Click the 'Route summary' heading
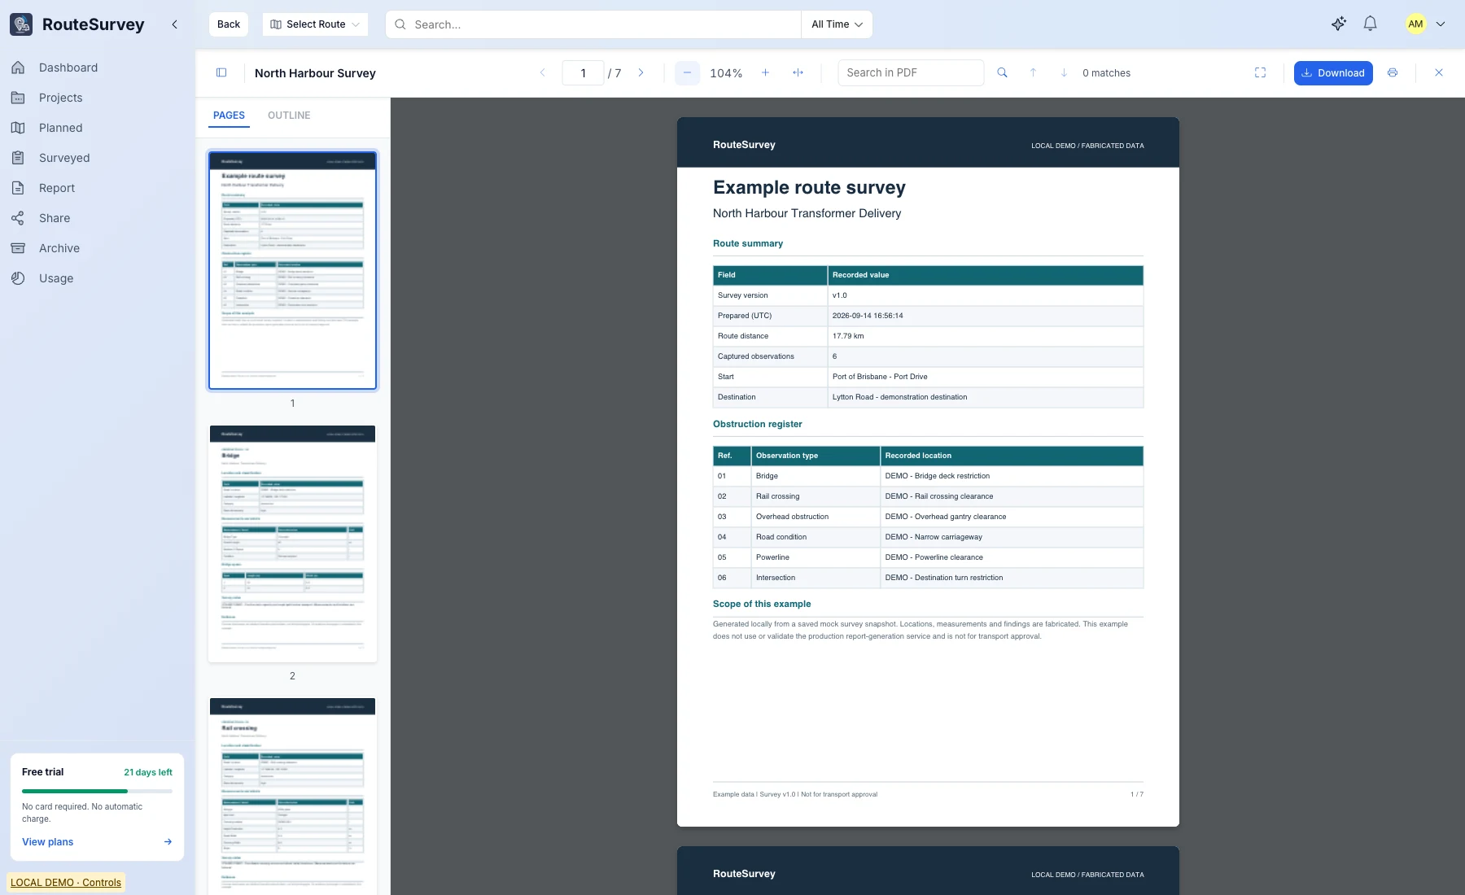This screenshot has width=1465, height=895. click(748, 243)
